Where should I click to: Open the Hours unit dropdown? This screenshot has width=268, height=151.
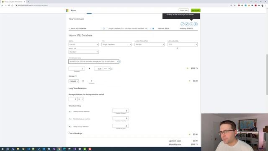(x=107, y=69)
